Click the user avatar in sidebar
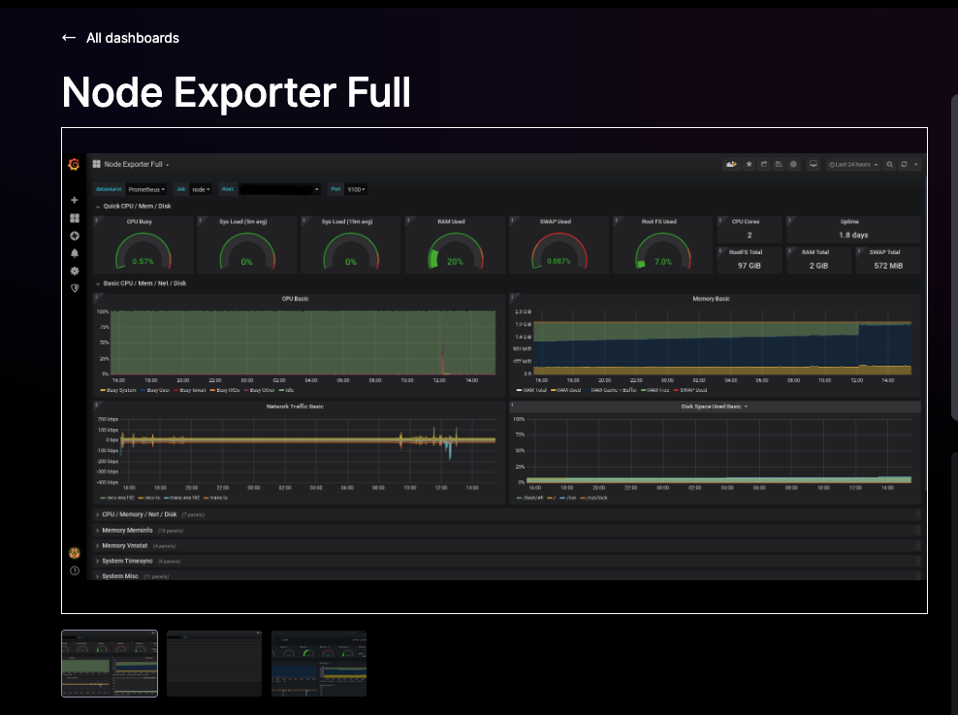The height and width of the screenshot is (715, 958). click(x=75, y=553)
